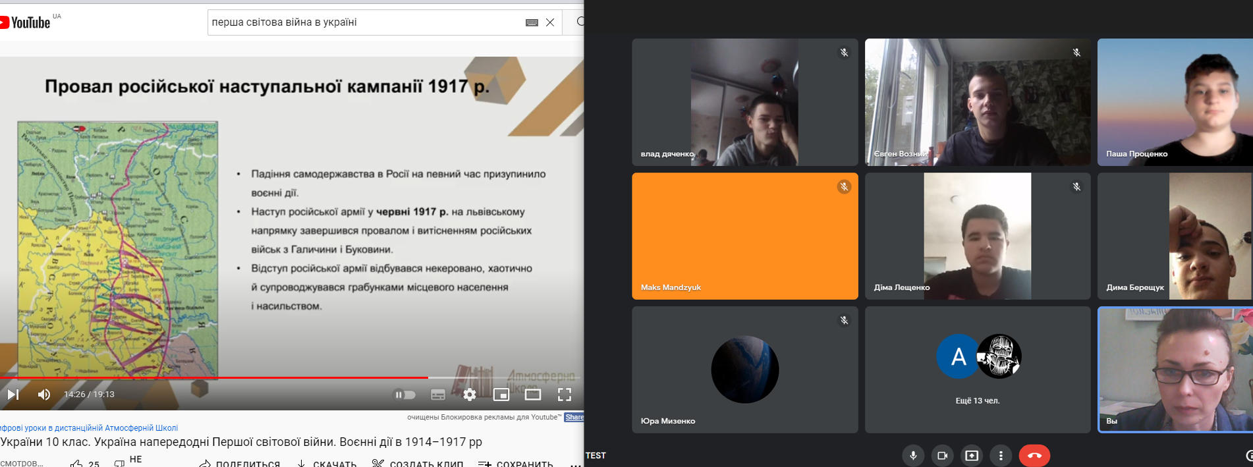Viewport: 1253px width, 467px height.
Task: Click the 14:26 / 19:13 time display
Action: pyautogui.click(x=89, y=395)
